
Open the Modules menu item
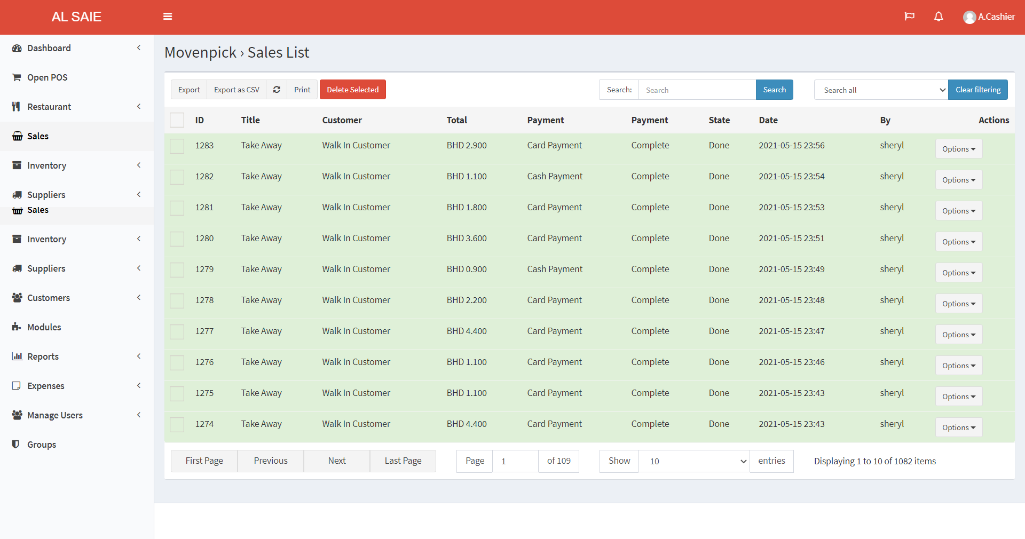pyautogui.click(x=77, y=327)
